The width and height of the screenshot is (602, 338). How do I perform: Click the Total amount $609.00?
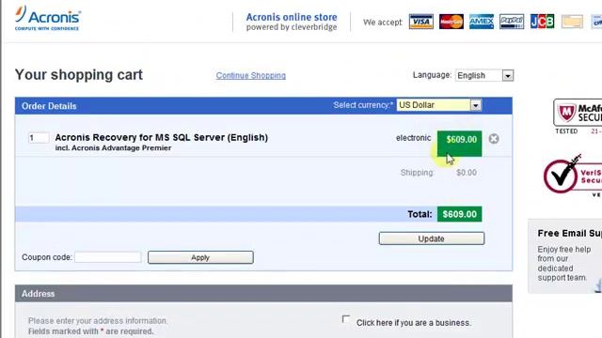point(460,214)
